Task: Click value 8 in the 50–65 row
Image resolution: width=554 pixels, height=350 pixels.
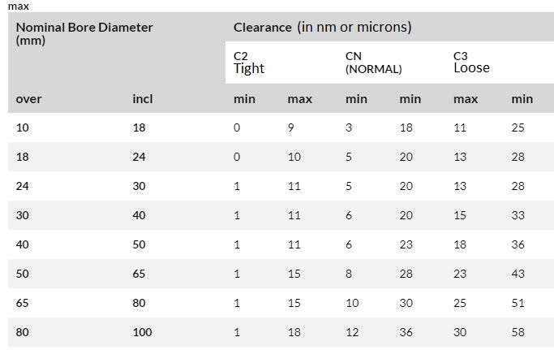Action: [349, 274]
